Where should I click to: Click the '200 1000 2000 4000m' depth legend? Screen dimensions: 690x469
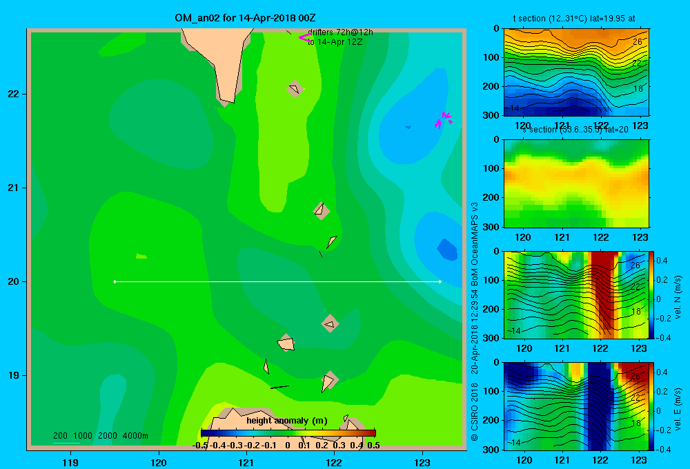(x=100, y=436)
